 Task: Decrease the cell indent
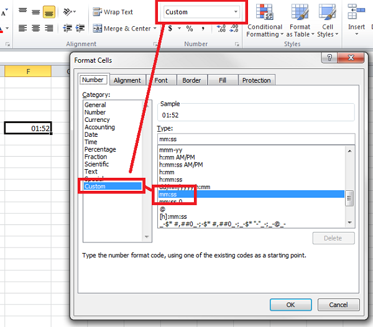point(68,28)
